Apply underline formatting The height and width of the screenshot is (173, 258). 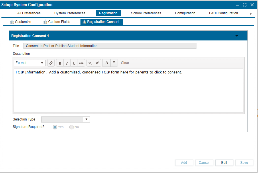[x=74, y=63]
